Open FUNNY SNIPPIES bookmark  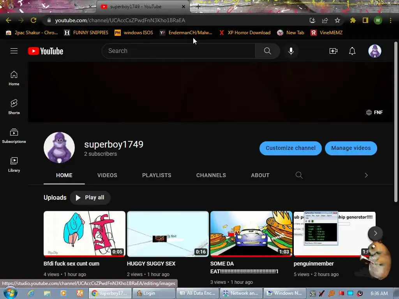point(86,33)
